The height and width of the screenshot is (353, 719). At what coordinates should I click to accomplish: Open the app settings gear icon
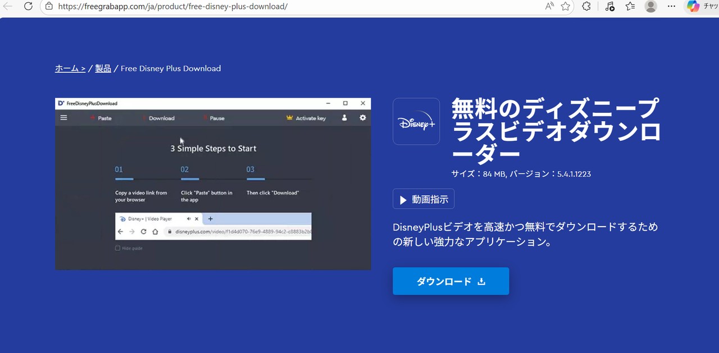362,118
